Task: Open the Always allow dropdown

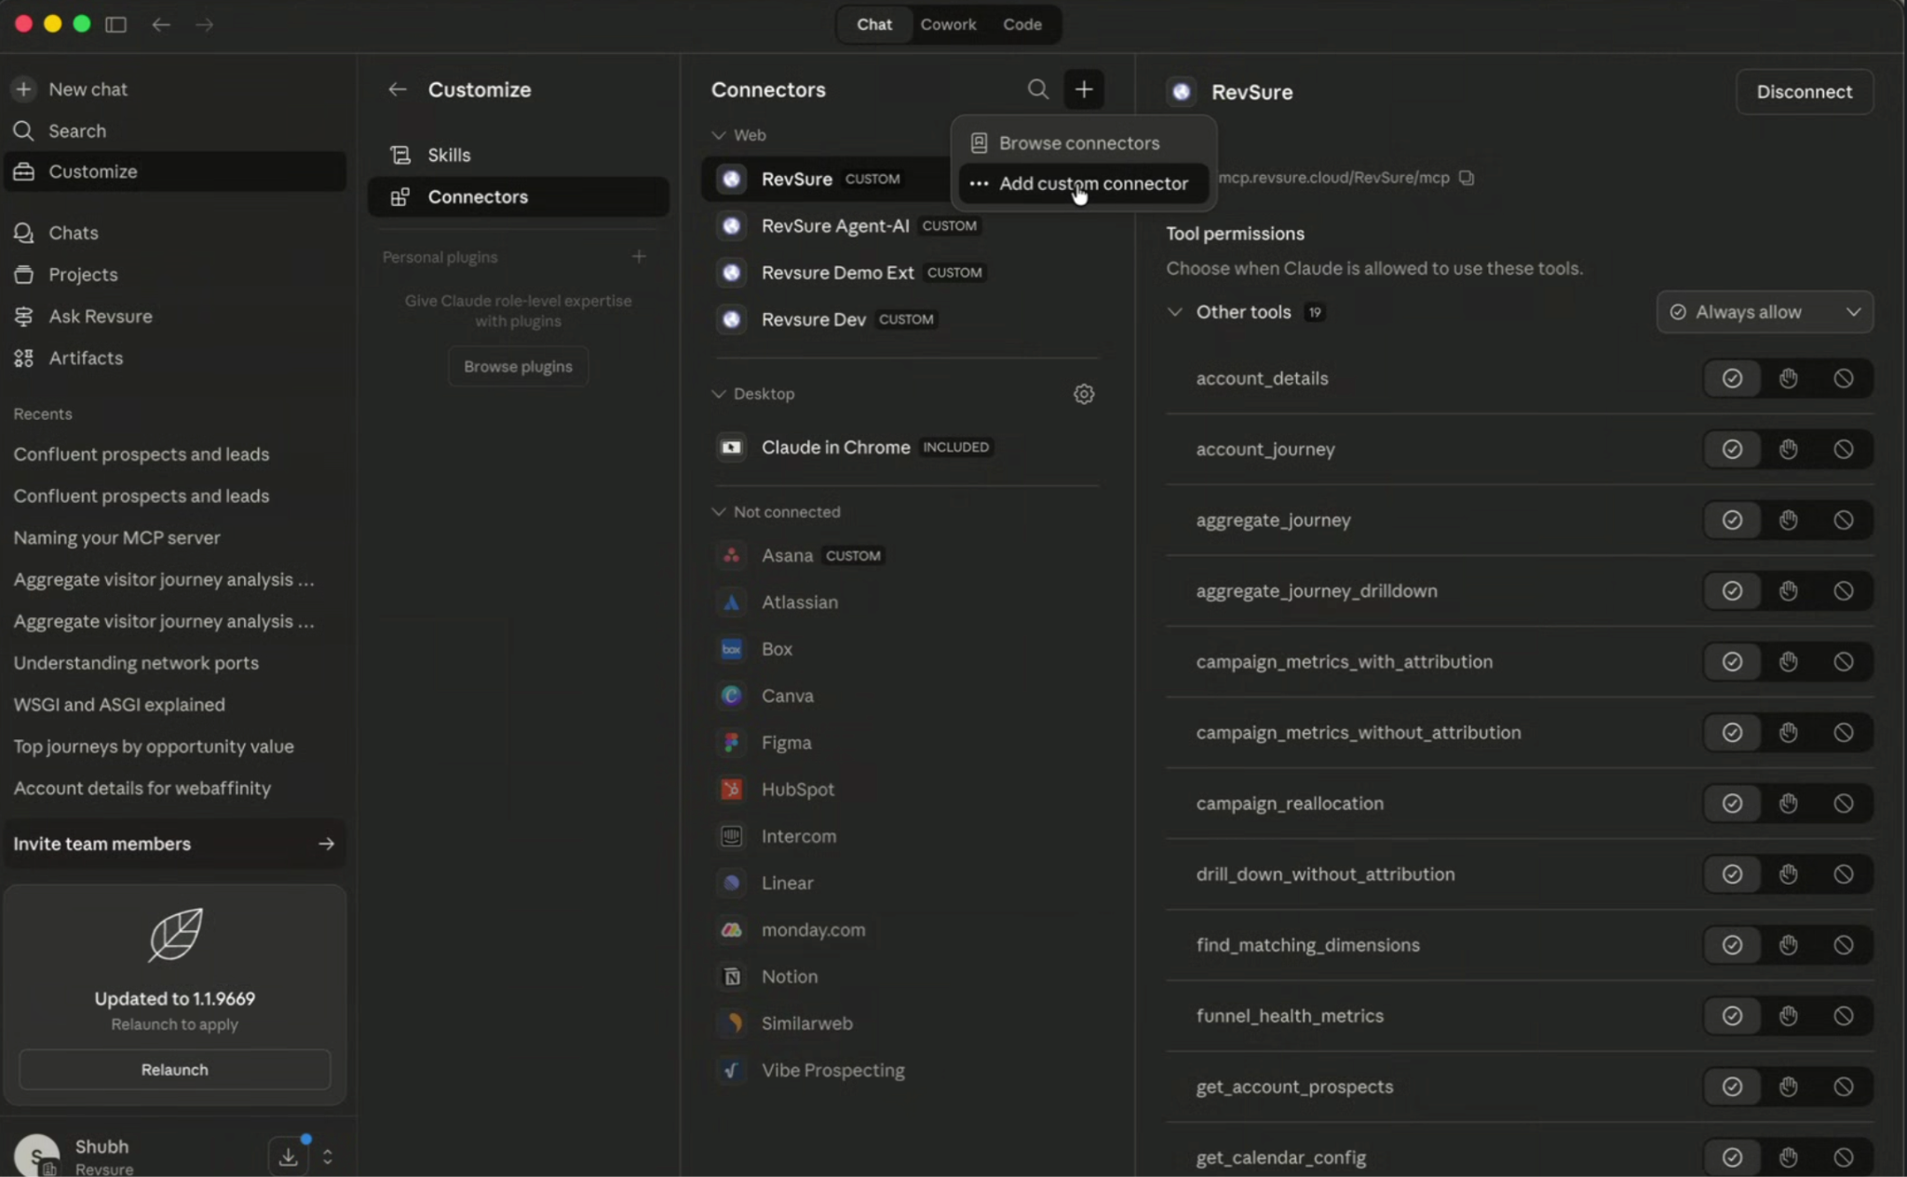Action: [x=1765, y=312]
